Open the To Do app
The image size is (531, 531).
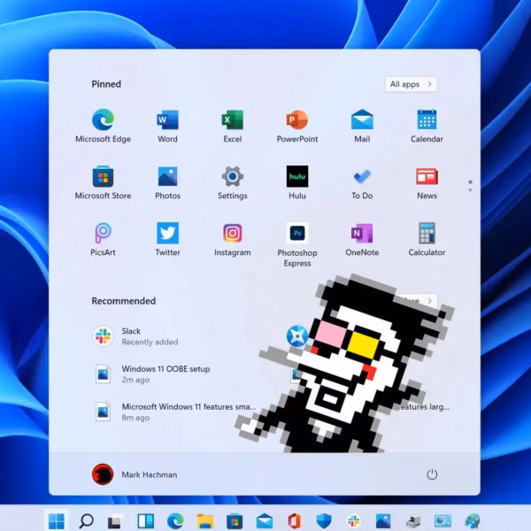(x=362, y=182)
